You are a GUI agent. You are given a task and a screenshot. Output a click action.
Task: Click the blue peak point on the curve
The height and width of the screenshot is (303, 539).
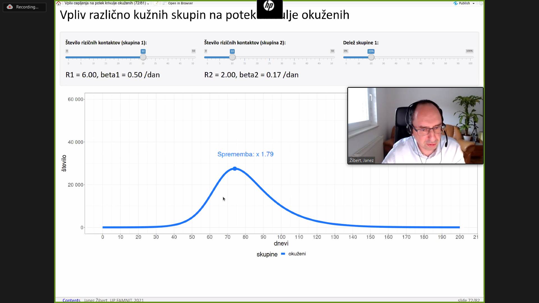235,169
